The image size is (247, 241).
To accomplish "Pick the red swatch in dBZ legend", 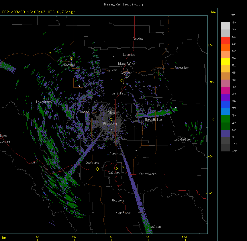I will pos(225,40).
